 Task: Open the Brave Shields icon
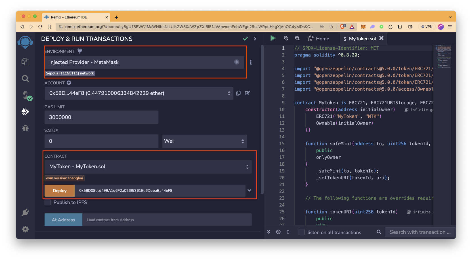click(x=343, y=26)
